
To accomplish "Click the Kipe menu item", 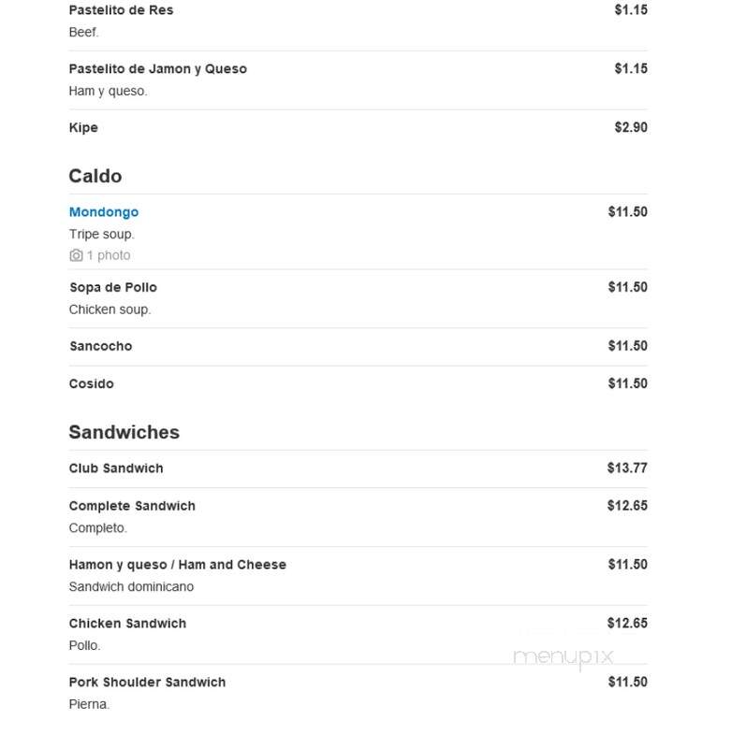I will coord(83,128).
